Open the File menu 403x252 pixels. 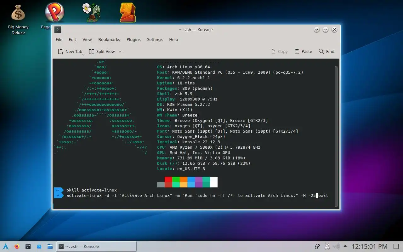click(59, 39)
